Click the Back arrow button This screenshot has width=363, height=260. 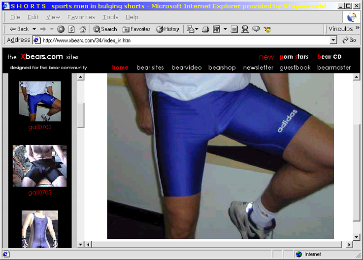click(x=19, y=29)
